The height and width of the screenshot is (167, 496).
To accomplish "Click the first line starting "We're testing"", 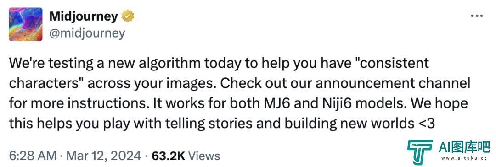I will point(219,63).
